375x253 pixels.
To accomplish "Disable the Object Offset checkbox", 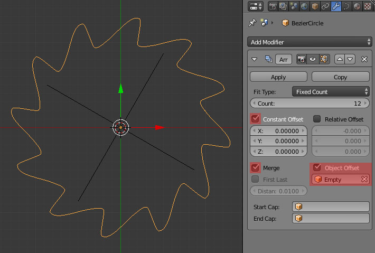I will pos(317,167).
